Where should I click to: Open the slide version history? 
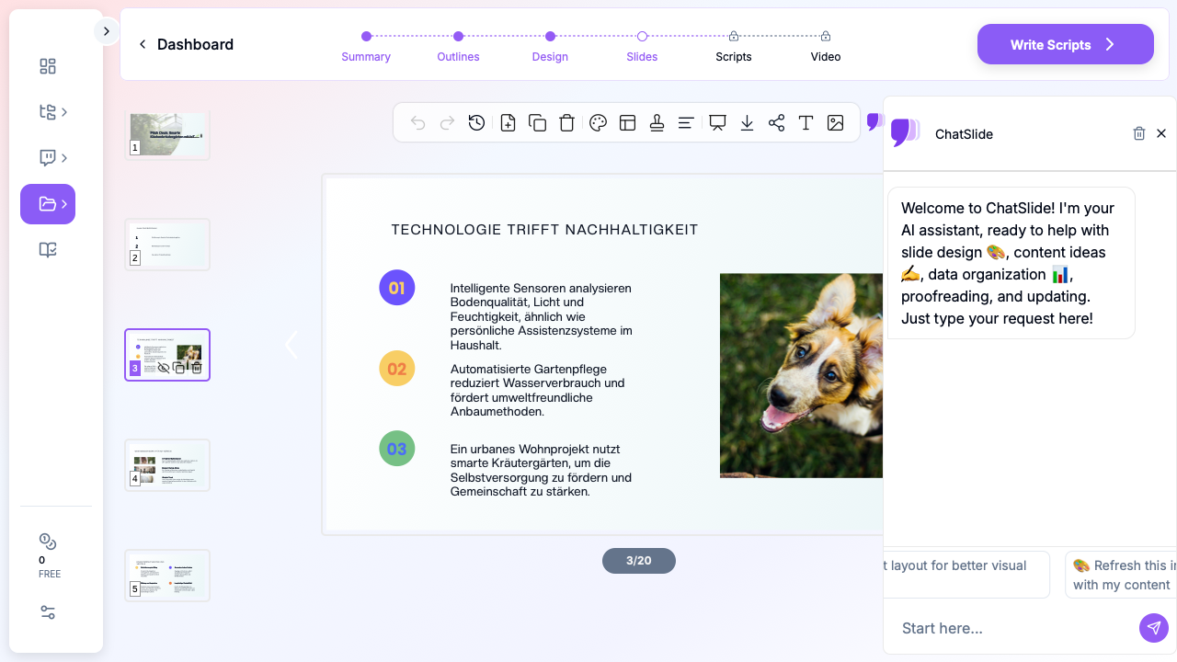point(476,123)
